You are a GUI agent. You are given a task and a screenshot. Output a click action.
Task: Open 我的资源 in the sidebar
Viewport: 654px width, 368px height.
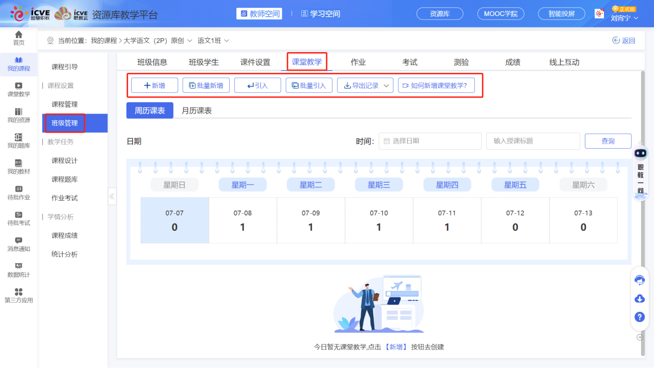19,116
